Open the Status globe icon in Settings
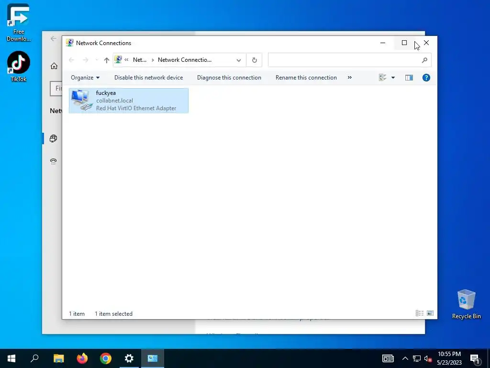 point(54,138)
